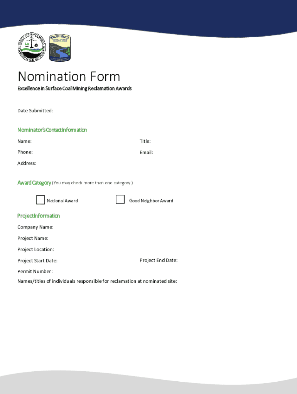Click the Date Submitted field
Viewport: 297px width, 394px height.
coord(96,111)
